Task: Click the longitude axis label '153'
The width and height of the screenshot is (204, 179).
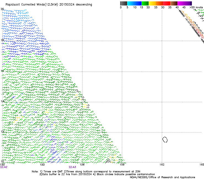Action: (42, 165)
